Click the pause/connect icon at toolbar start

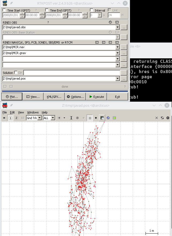tap(4, 118)
